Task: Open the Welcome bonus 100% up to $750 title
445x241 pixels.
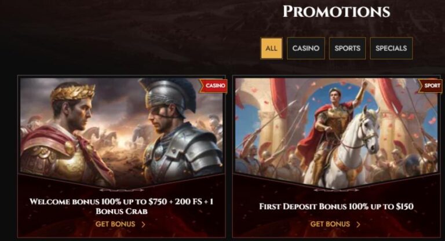Action: click(x=122, y=206)
